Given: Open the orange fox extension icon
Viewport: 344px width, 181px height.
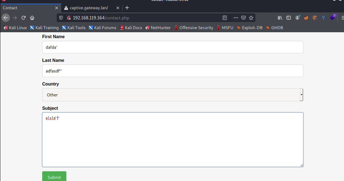Looking at the screenshot, I should click(306, 18).
